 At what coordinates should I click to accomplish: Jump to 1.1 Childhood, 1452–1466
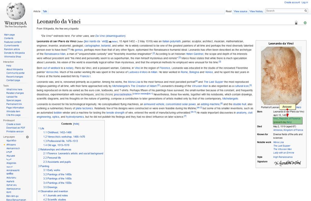pos(57,132)
